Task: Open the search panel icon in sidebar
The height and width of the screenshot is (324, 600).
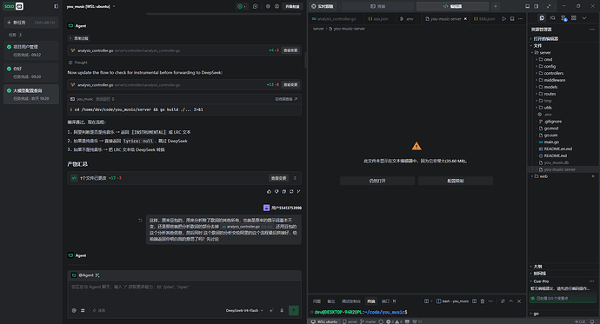Action: [552, 18]
